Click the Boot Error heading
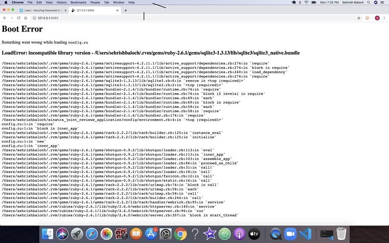Image resolution: width=389 pixels, height=243 pixels. [22, 29]
